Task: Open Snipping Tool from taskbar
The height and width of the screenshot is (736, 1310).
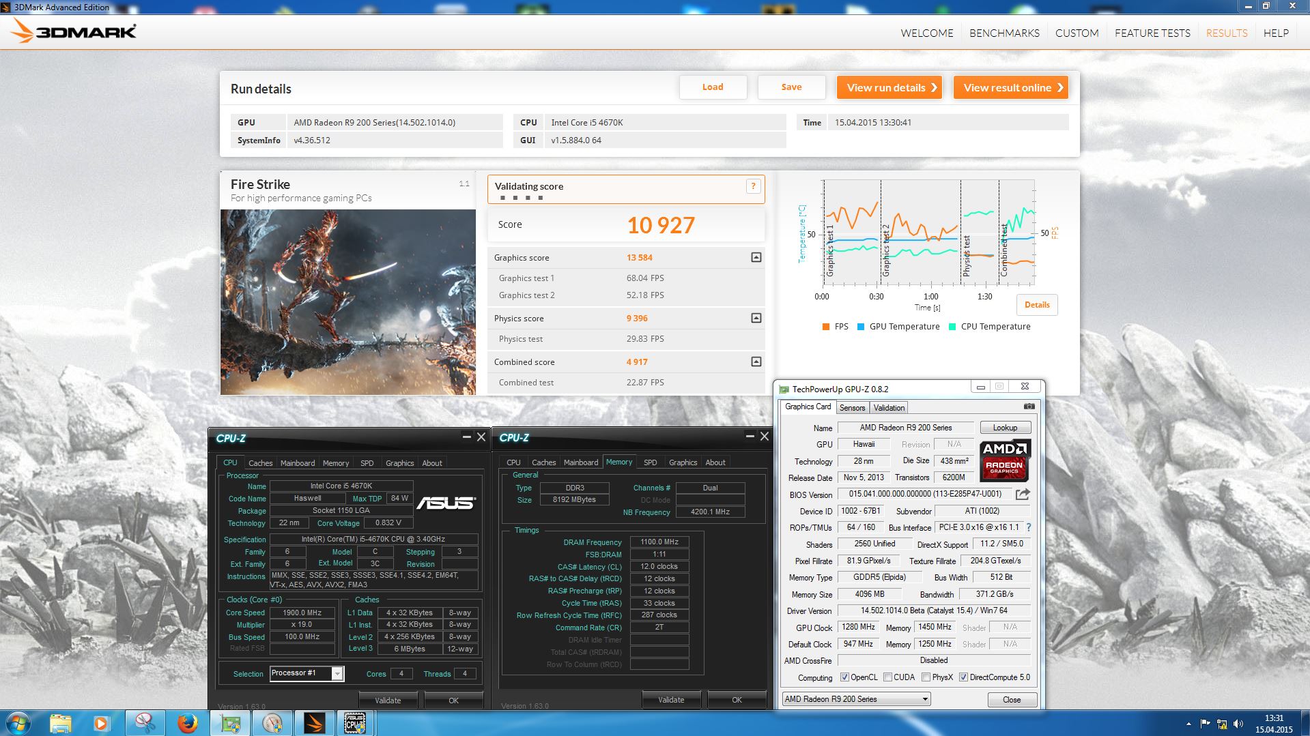Action: pyautogui.click(x=145, y=723)
